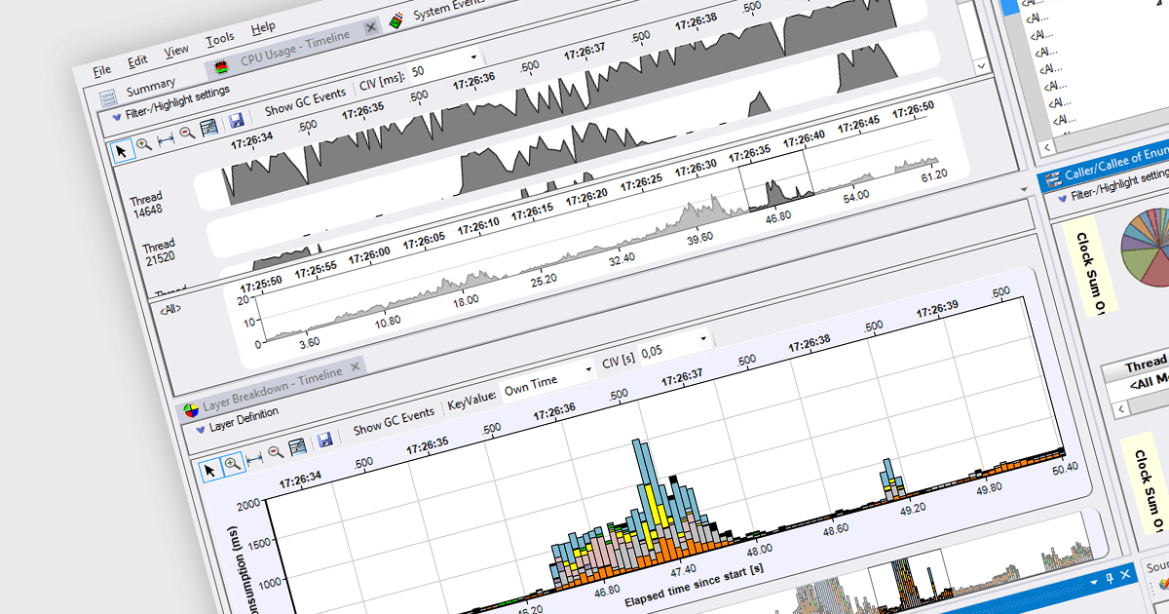Click zoom out tool in Layer Breakdown toolbar

(276, 453)
